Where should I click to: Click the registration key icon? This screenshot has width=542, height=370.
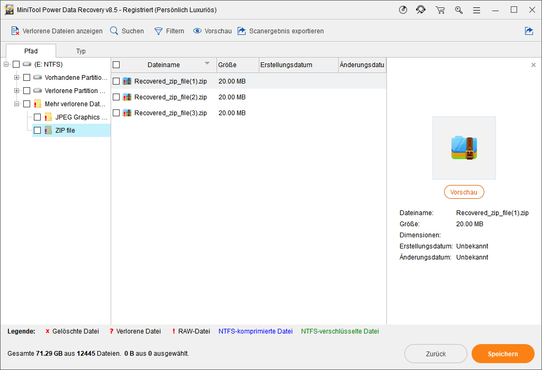tap(459, 10)
